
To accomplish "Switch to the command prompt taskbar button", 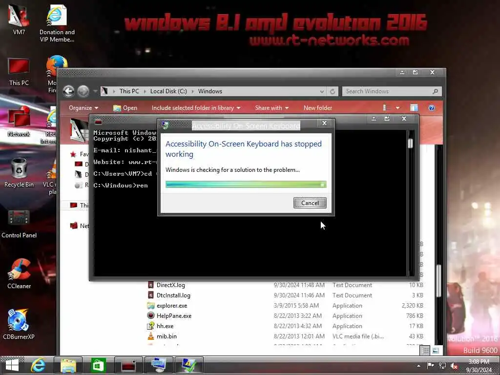I will [x=128, y=365].
